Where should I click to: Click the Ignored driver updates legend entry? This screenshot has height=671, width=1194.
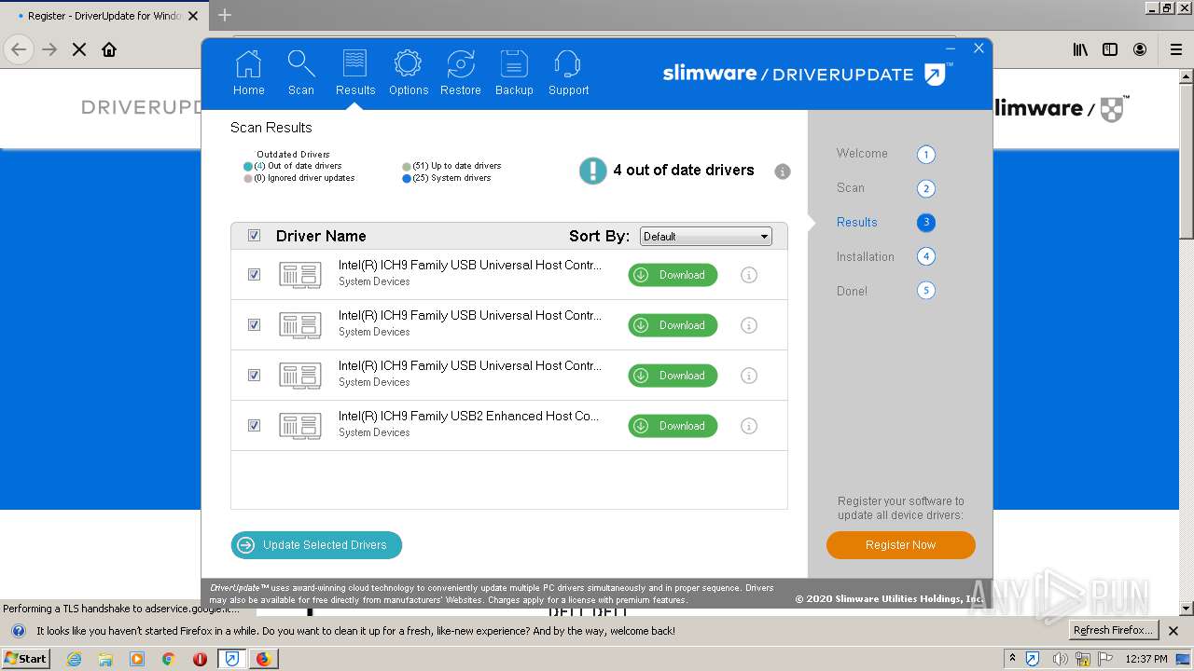298,178
